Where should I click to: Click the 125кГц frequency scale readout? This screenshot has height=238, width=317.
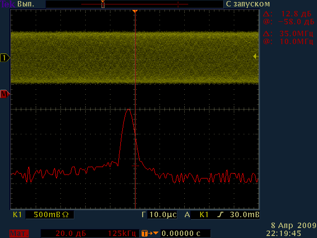point(122,233)
